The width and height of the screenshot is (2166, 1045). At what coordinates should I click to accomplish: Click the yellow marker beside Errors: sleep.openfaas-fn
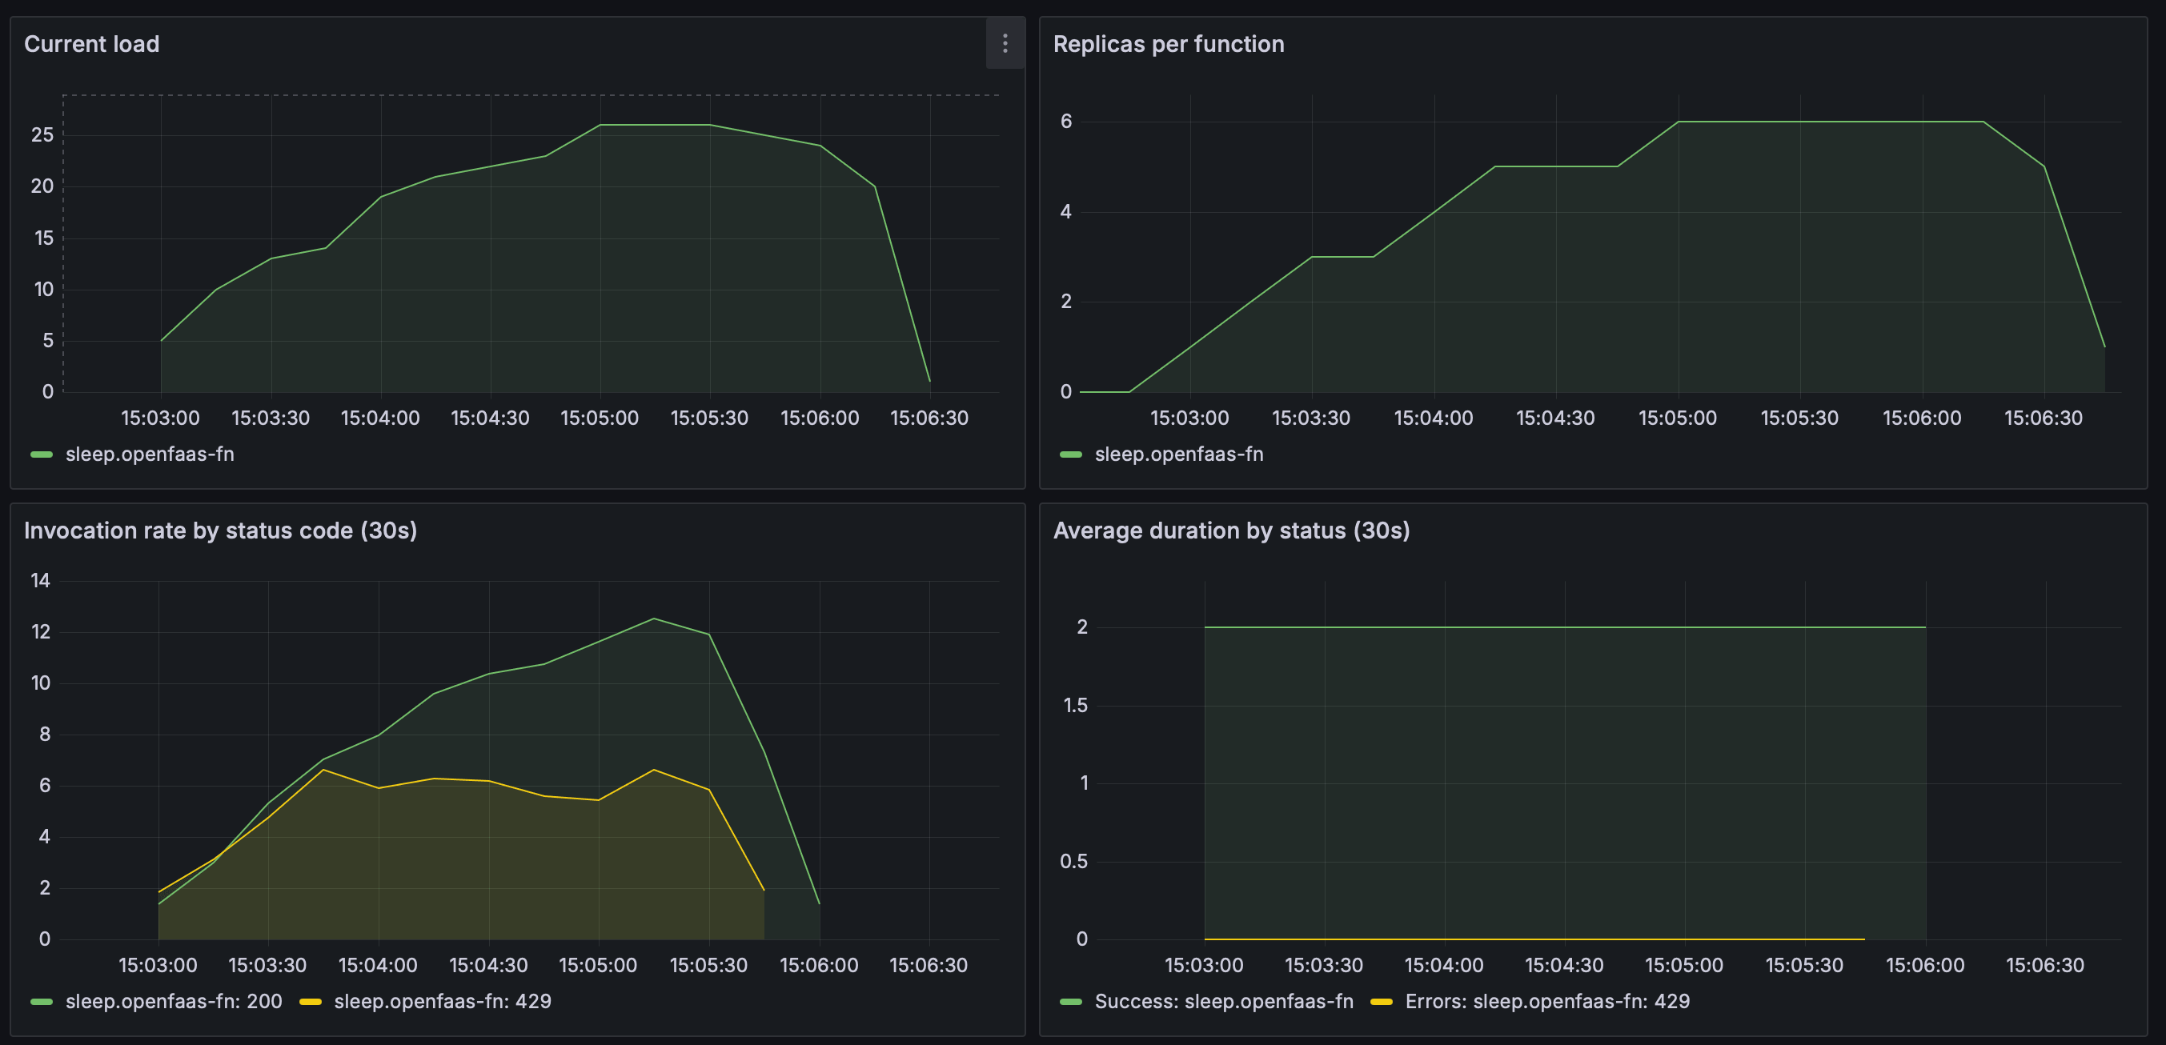(1383, 1001)
